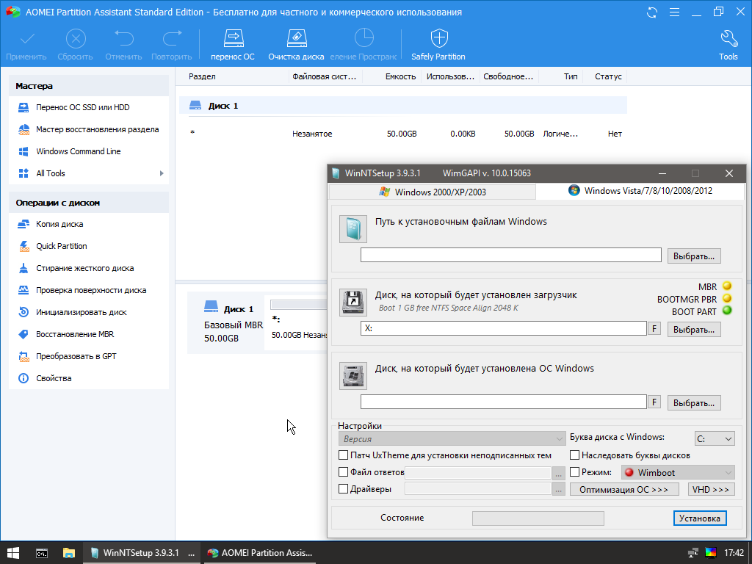Click the boot drive floppy icon in WinNTSetup

353,302
